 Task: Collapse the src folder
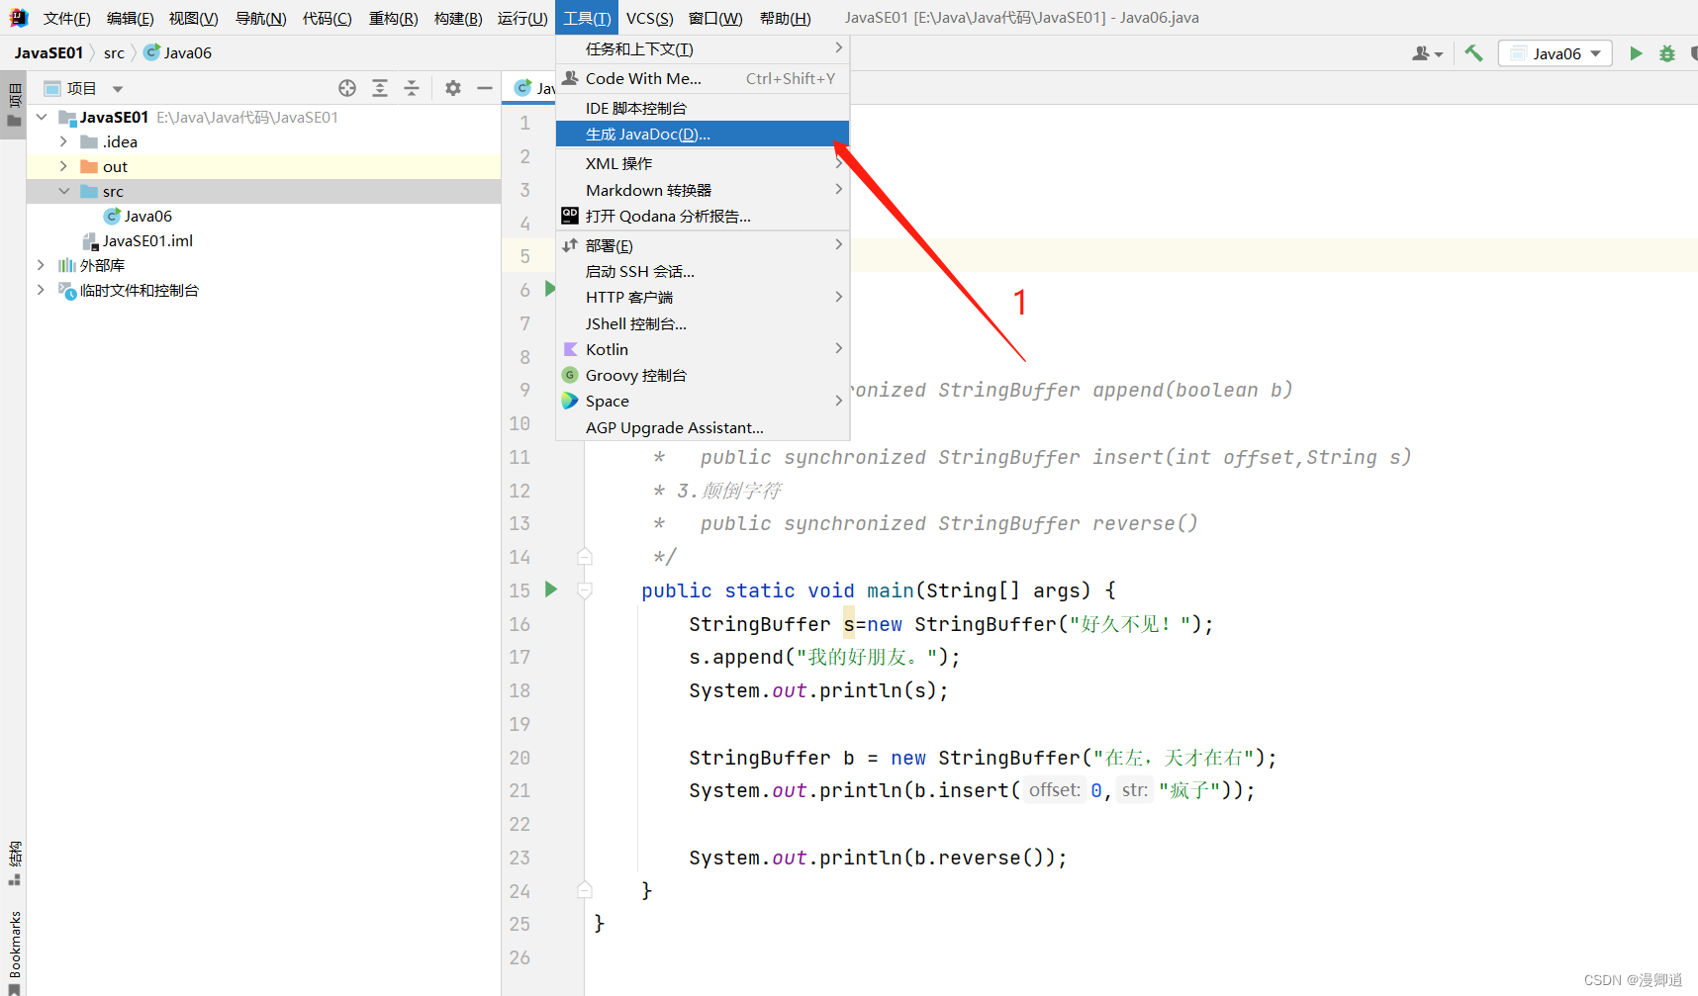63,191
